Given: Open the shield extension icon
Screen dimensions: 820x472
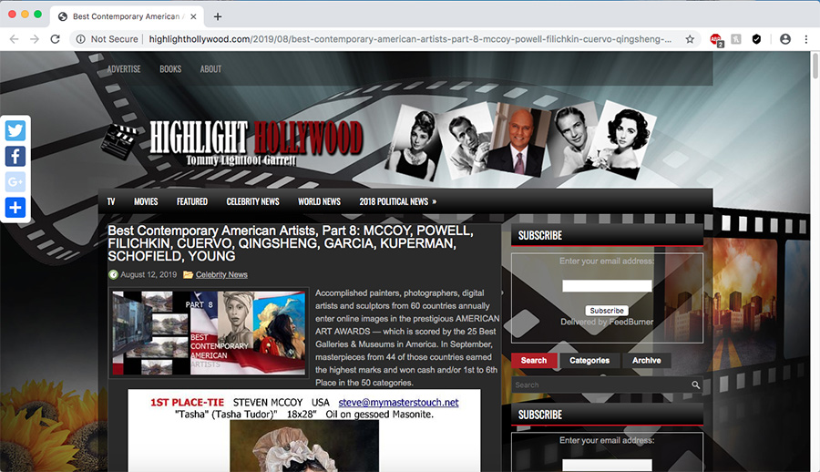Looking at the screenshot, I should [756, 38].
